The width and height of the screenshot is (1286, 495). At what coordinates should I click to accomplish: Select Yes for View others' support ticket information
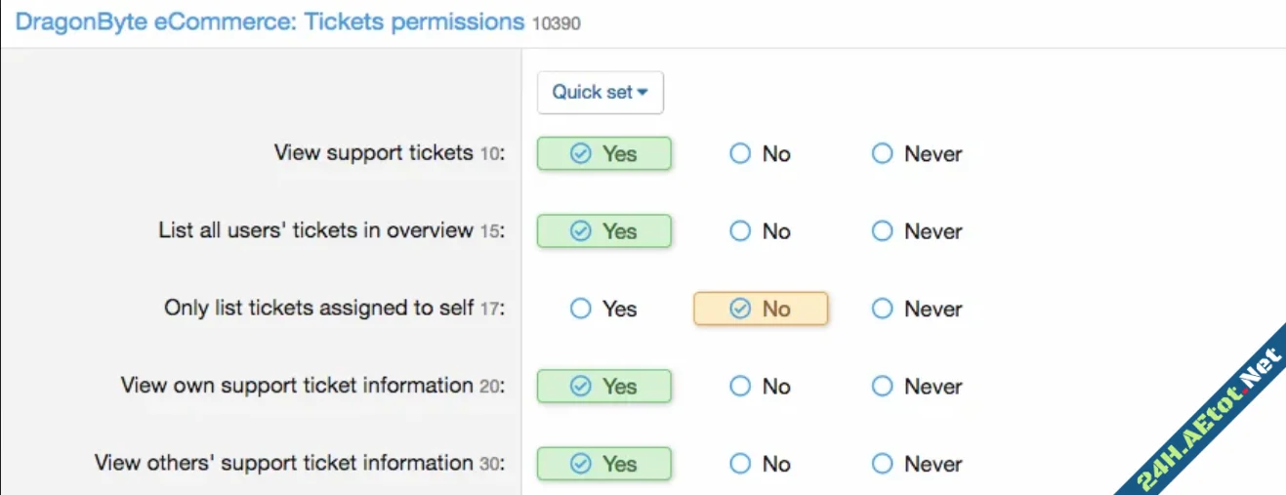click(603, 464)
